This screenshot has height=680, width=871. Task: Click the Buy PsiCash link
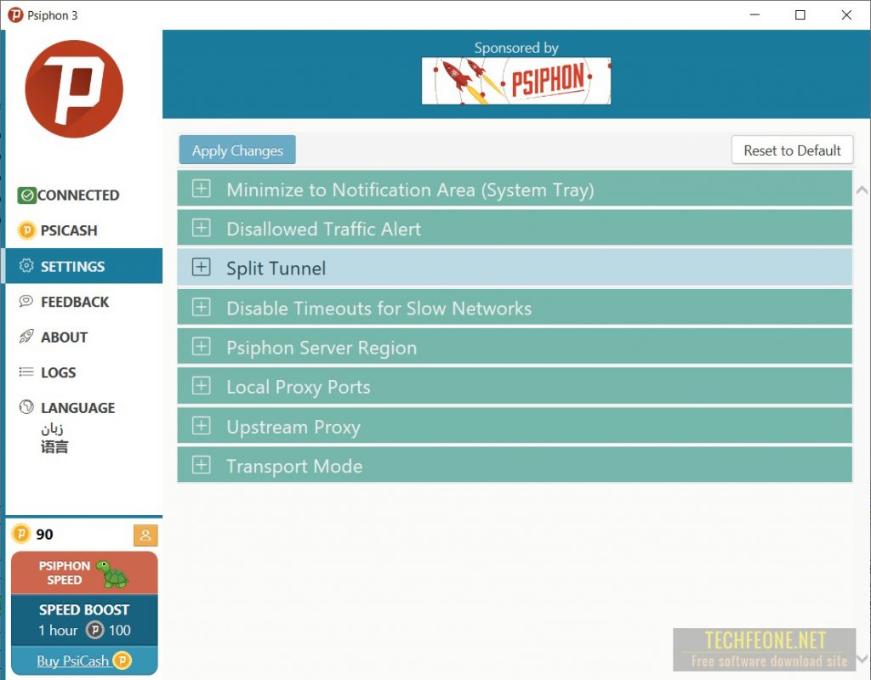(73, 661)
